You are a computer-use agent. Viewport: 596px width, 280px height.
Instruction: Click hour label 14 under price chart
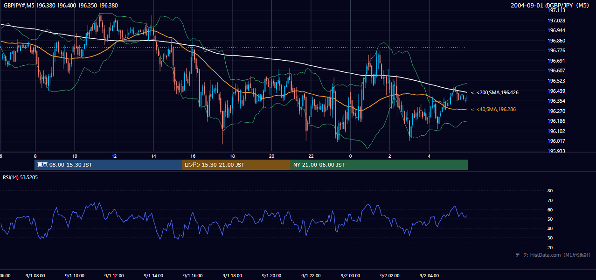[153, 156]
